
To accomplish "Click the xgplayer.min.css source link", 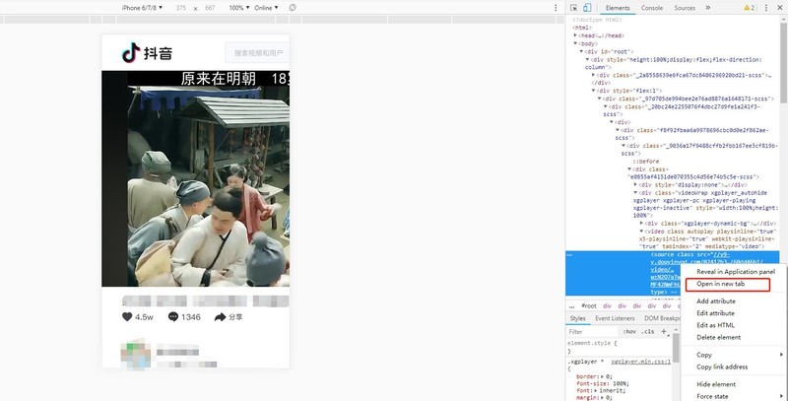I will pos(641,363).
